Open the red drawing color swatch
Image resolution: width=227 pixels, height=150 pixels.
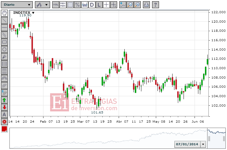click(x=4, y=129)
